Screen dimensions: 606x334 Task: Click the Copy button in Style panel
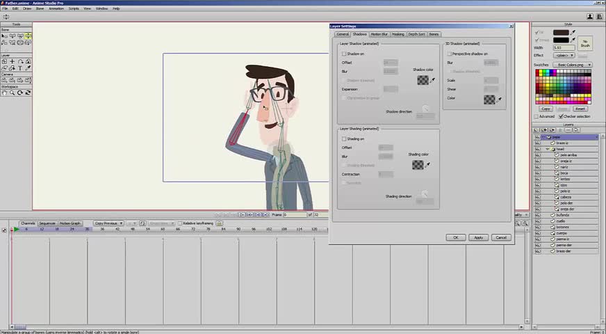[x=546, y=109]
